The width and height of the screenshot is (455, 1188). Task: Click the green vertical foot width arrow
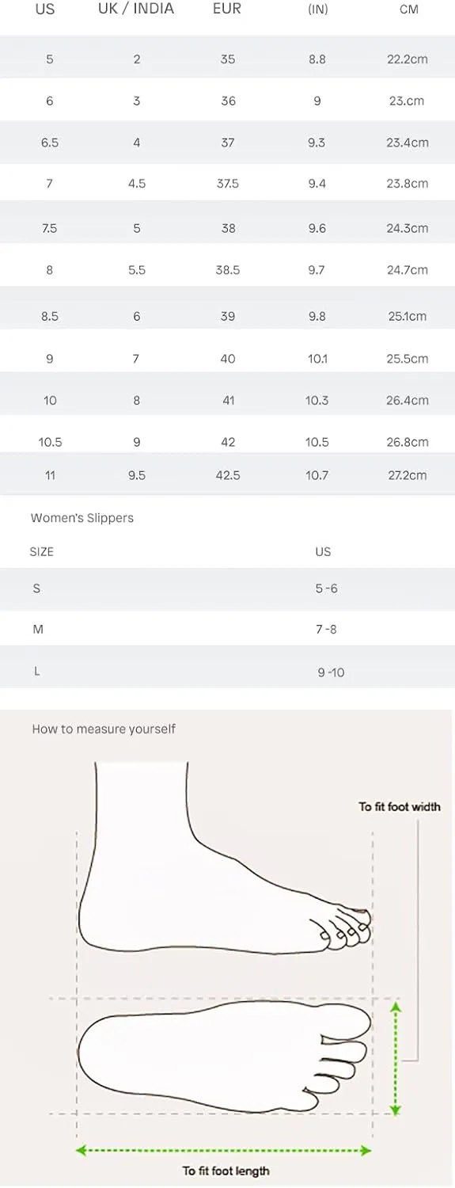point(396,1057)
